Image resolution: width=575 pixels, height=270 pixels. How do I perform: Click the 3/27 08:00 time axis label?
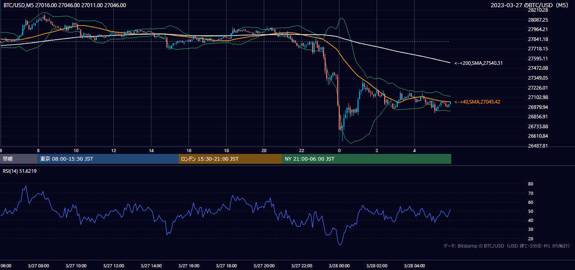click(38, 266)
